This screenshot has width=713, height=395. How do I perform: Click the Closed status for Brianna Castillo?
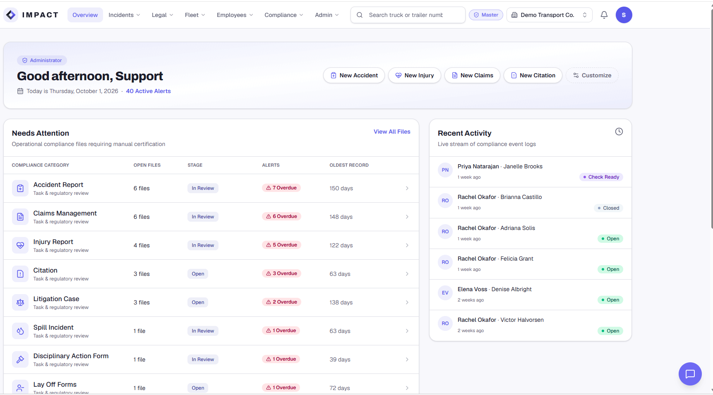click(x=608, y=208)
